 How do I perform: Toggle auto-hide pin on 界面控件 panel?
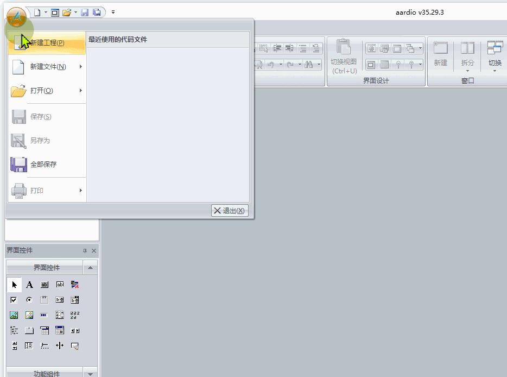click(86, 250)
